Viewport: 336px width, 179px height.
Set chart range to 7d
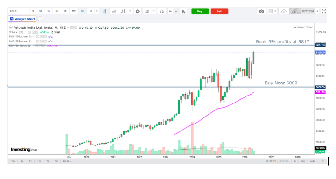click(x=48, y=161)
